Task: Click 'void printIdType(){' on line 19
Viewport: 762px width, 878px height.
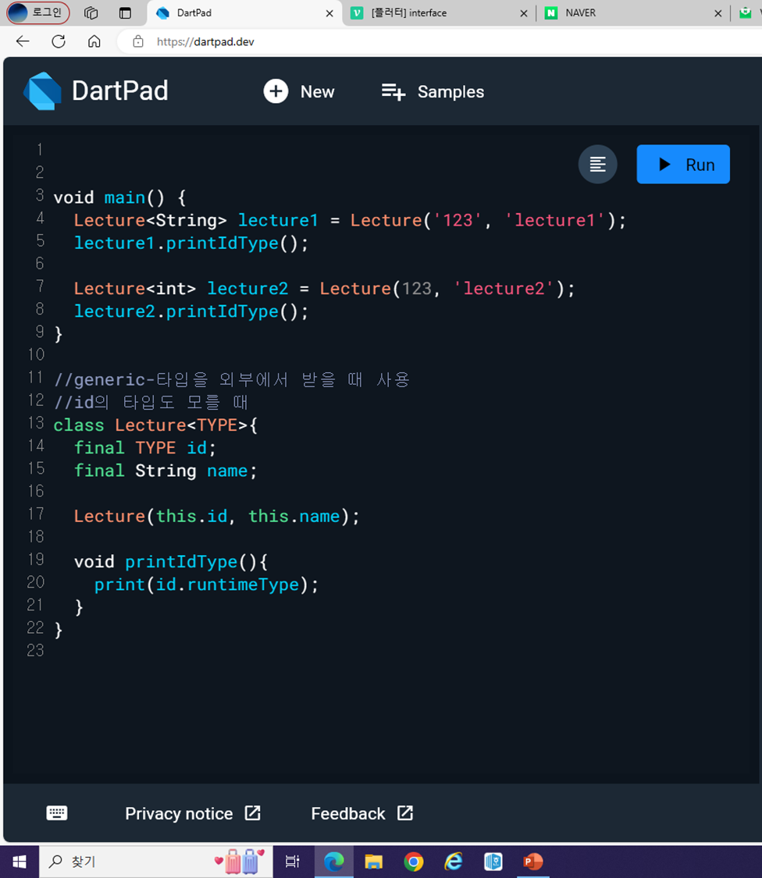Action: [171, 562]
